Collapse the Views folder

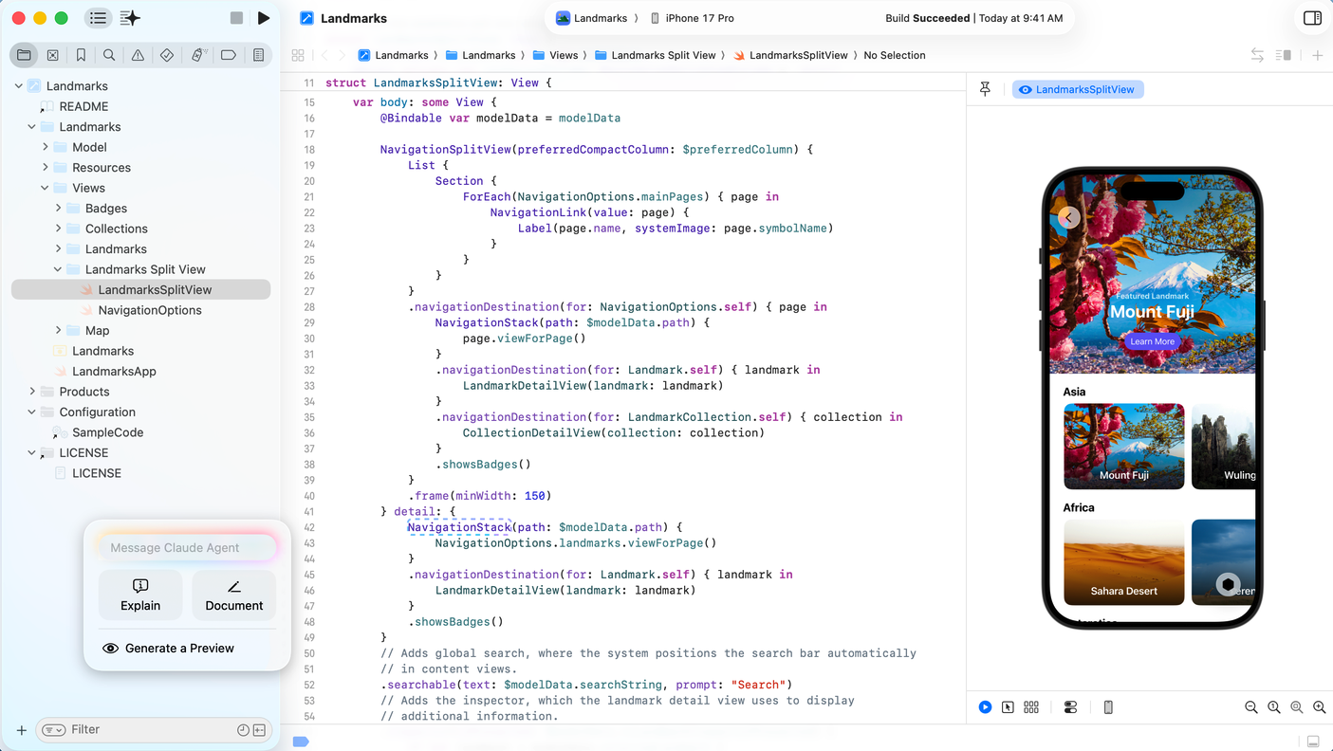(43, 188)
